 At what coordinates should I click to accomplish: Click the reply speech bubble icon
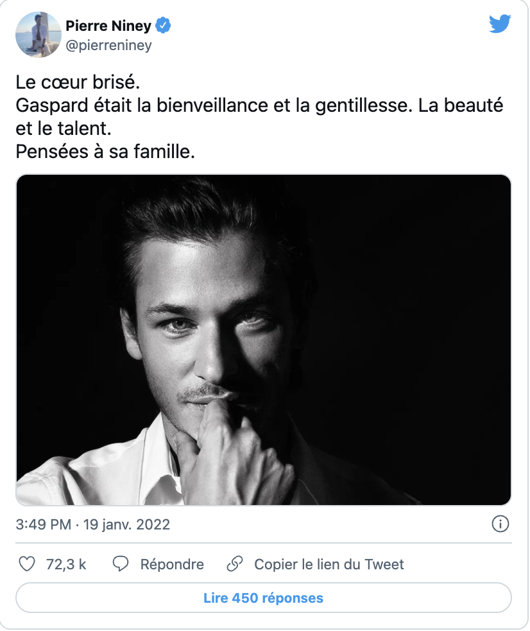121,564
